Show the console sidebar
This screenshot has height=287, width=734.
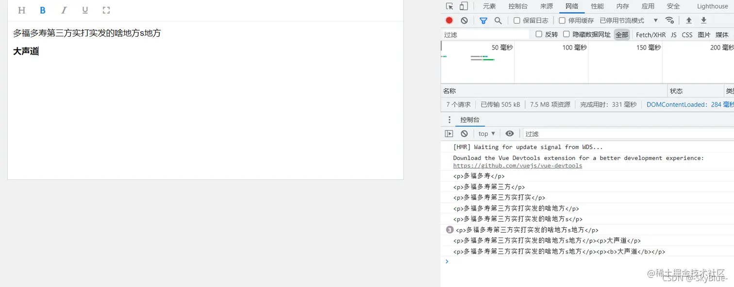point(449,134)
